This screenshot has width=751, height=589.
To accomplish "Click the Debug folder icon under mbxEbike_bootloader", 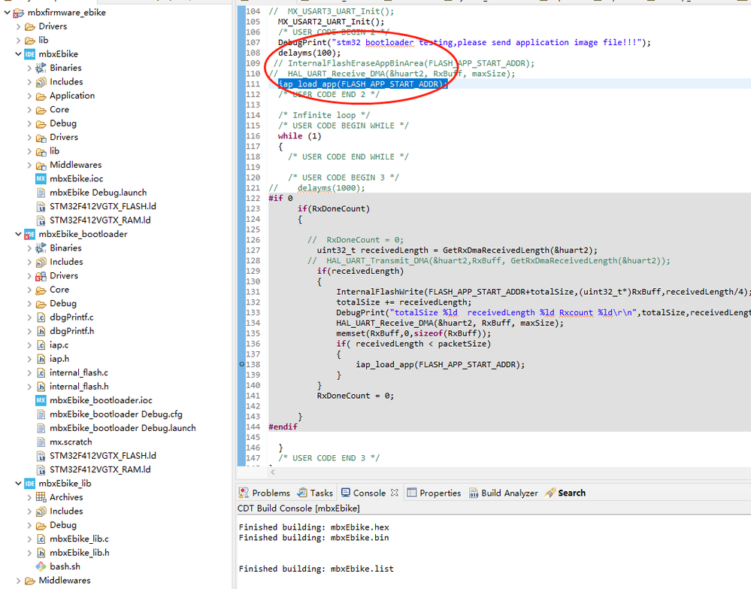I will tap(41, 303).
